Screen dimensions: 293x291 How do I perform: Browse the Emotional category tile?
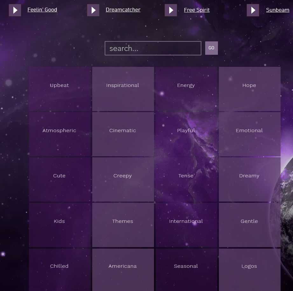[250, 134]
